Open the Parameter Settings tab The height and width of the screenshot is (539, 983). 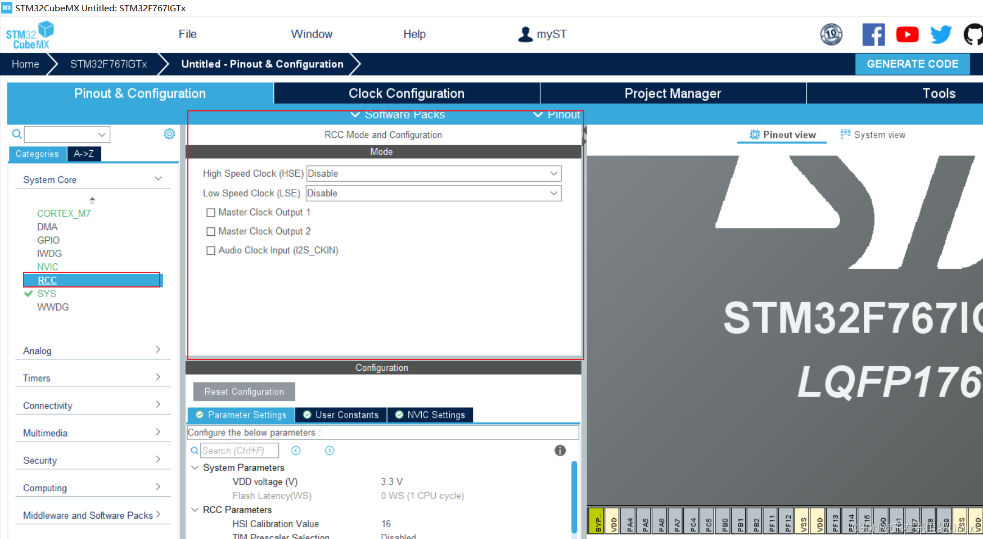241,415
